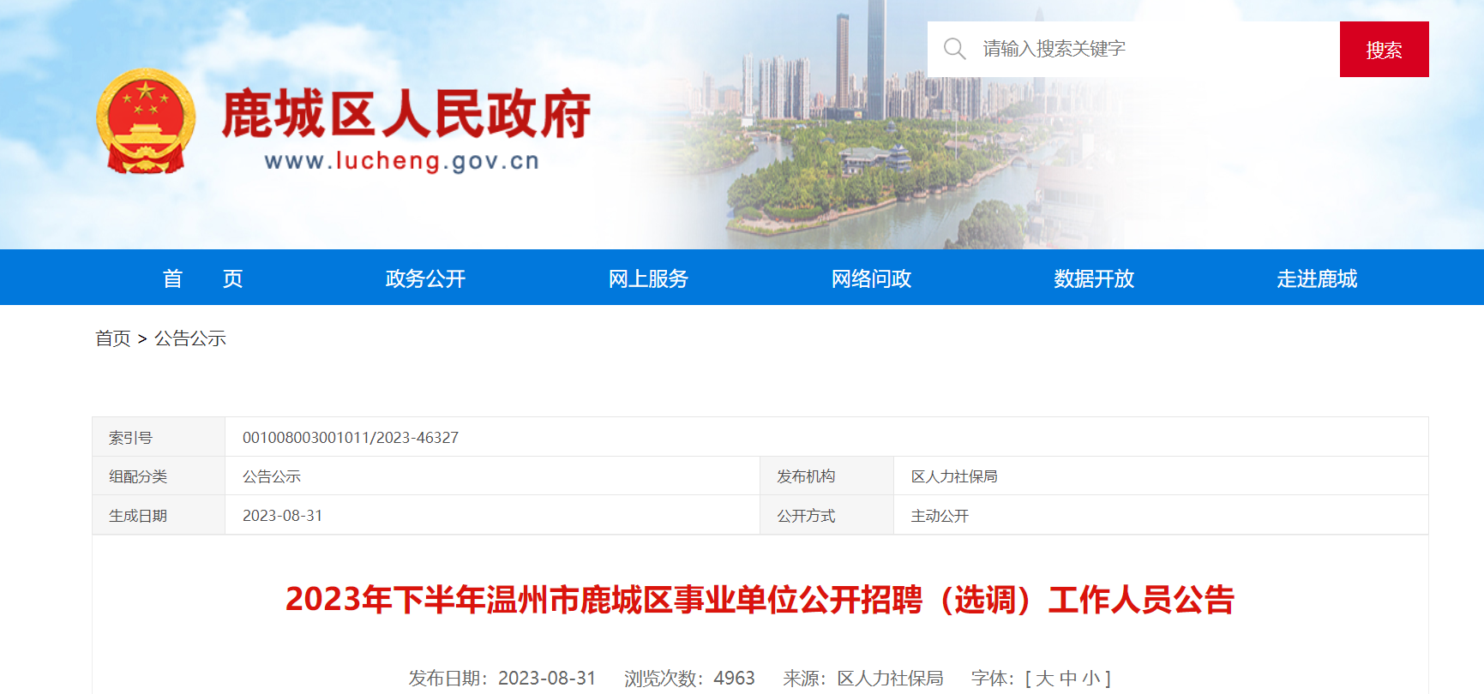Click the national emblem logo
This screenshot has height=694, width=1484.
click(x=146, y=121)
